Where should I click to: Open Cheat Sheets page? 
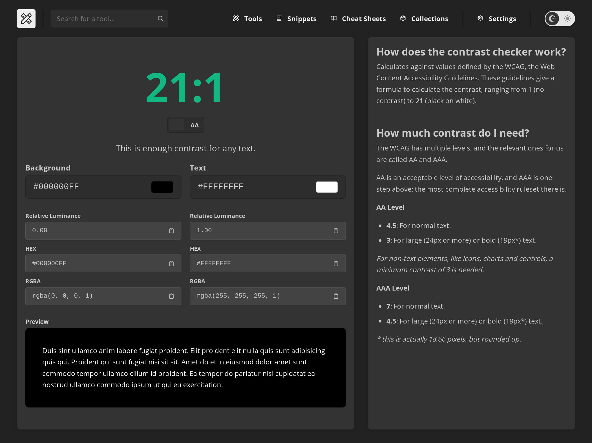pos(358,19)
